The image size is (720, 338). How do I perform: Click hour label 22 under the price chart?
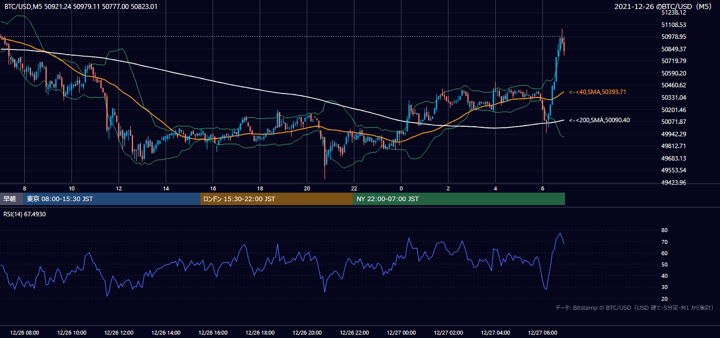pos(354,188)
